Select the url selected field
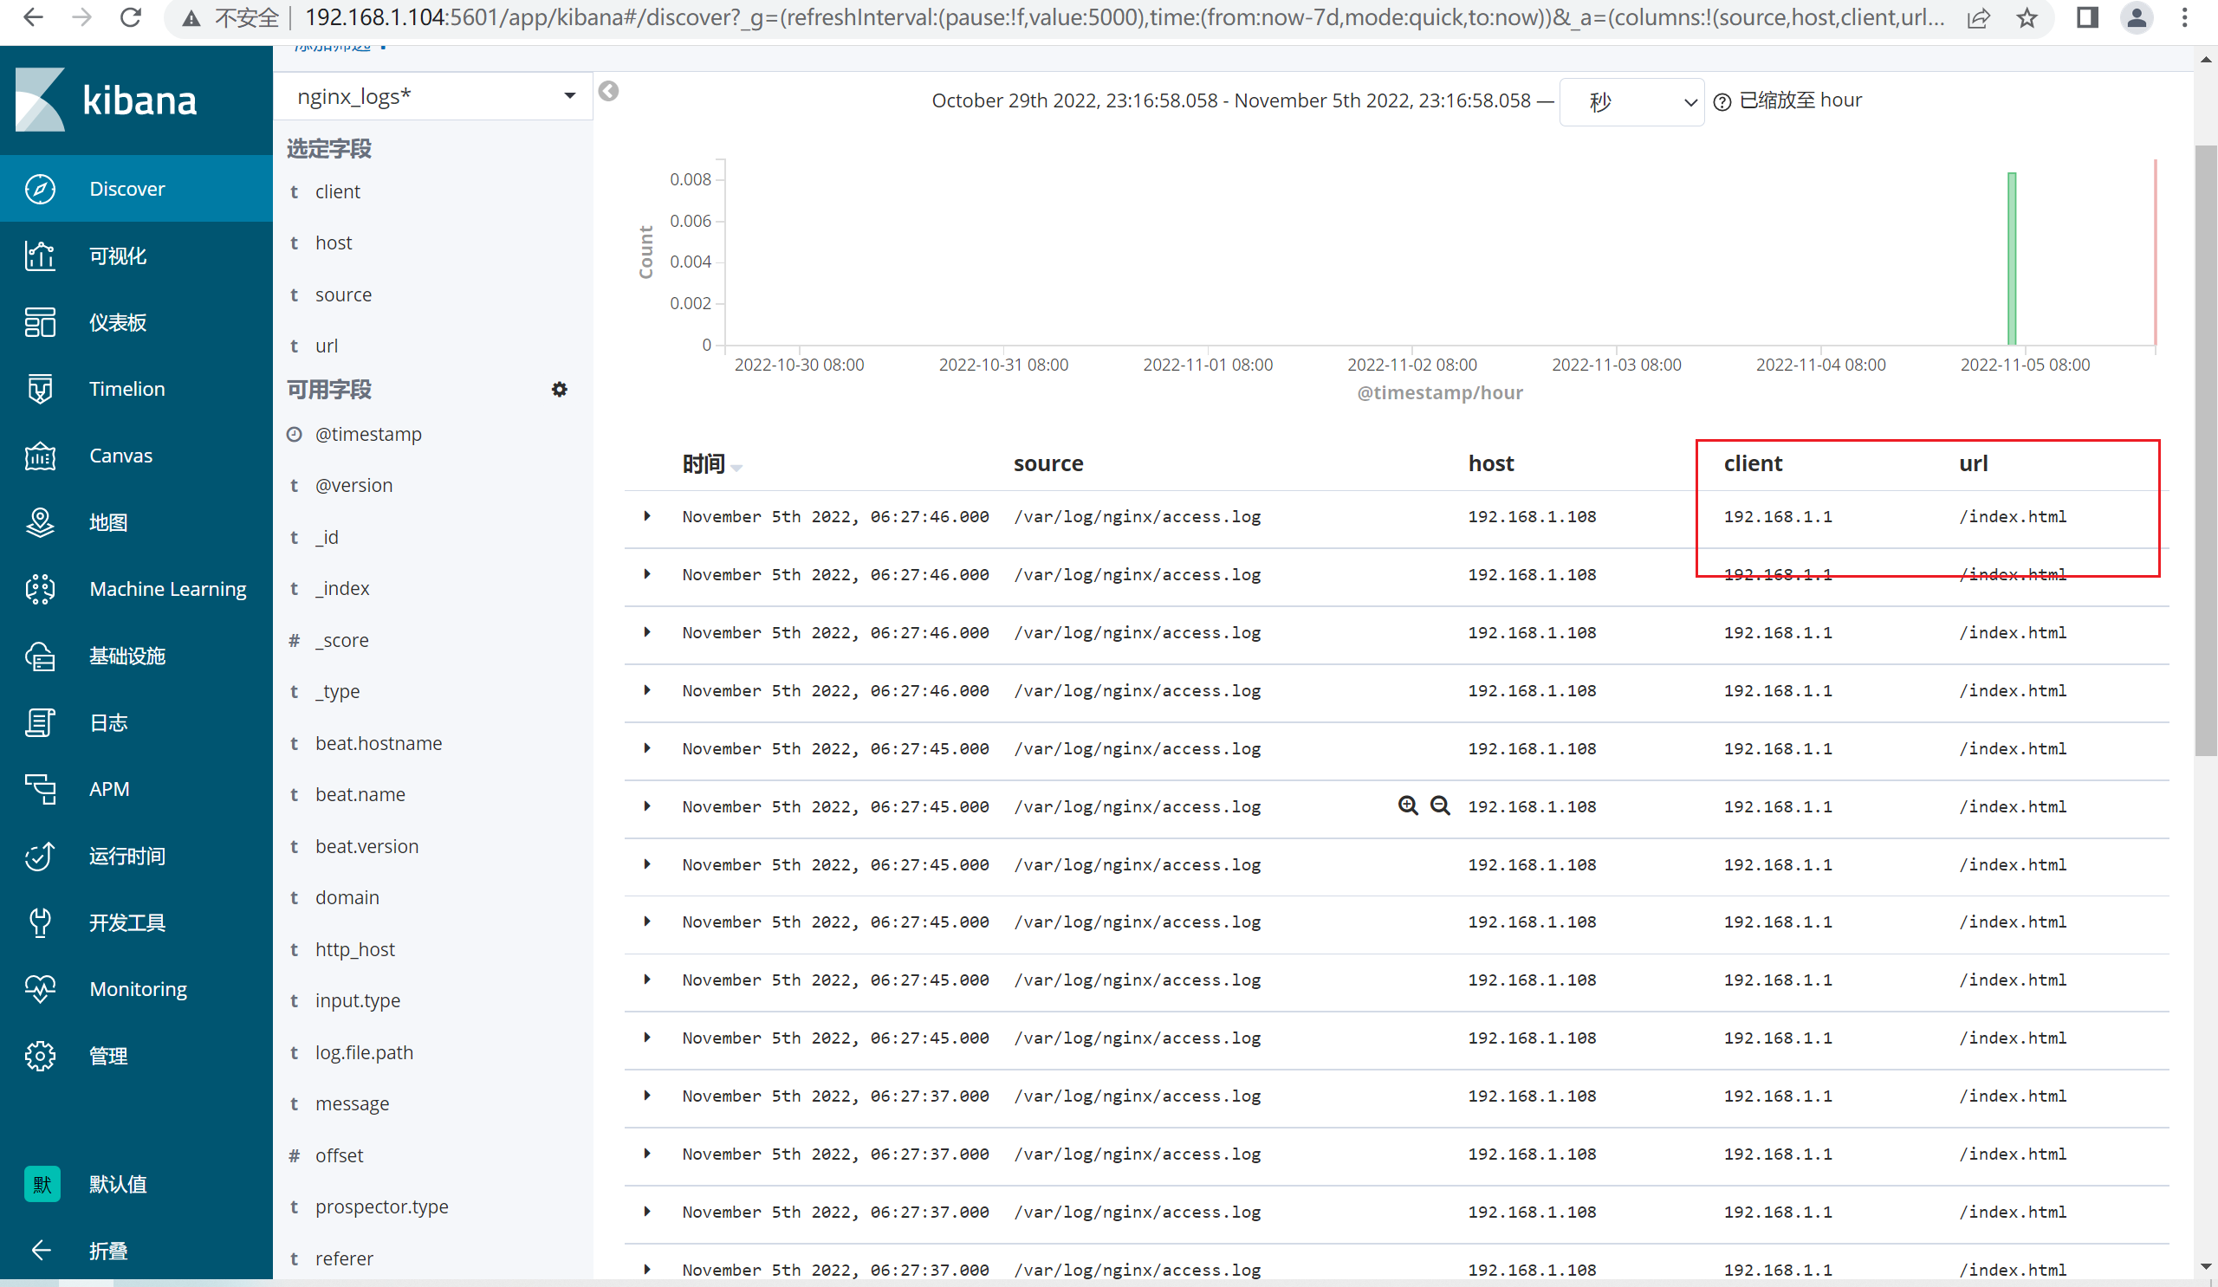Image resolution: width=2218 pixels, height=1287 pixels. point(326,346)
